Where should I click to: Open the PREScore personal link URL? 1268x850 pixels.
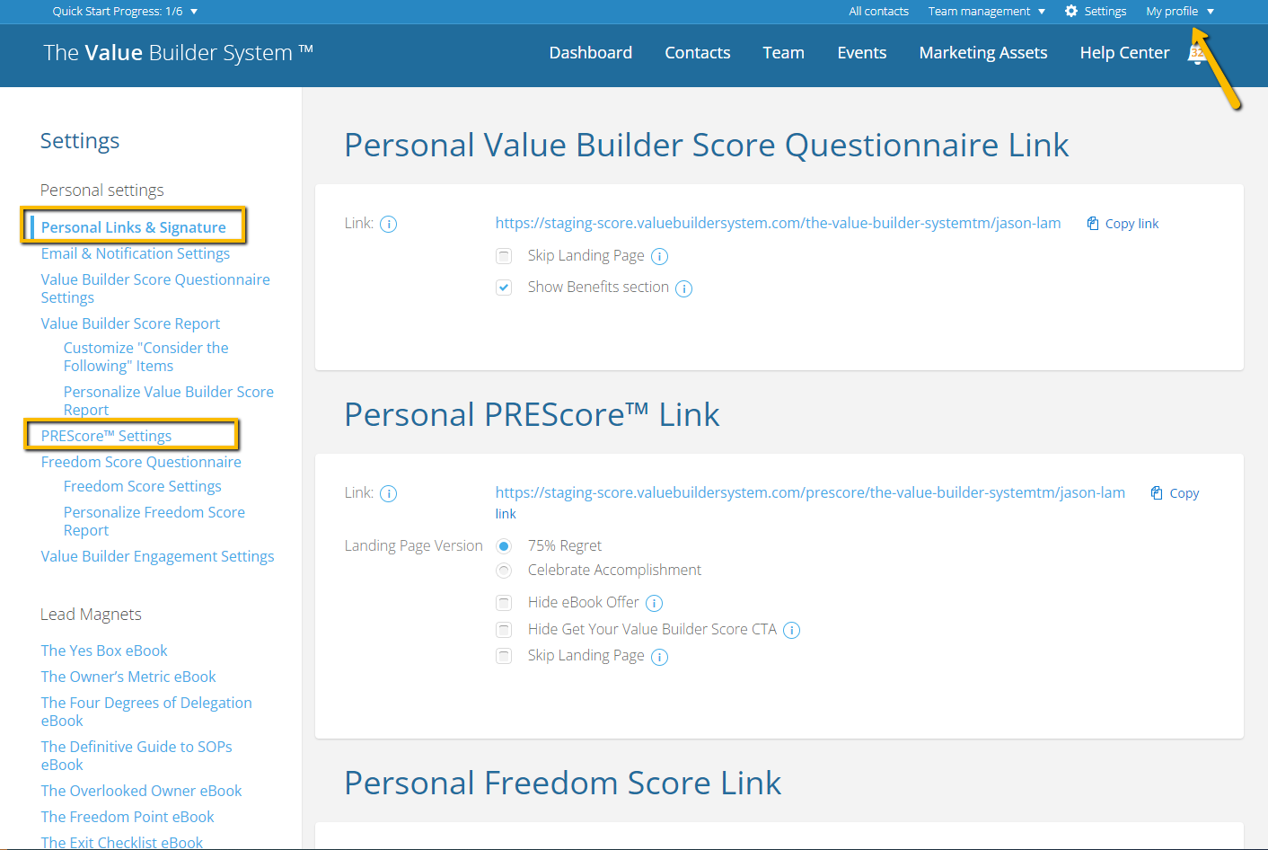coord(810,492)
